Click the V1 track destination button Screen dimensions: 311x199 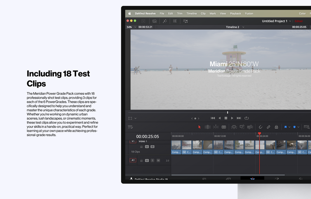pos(133,141)
